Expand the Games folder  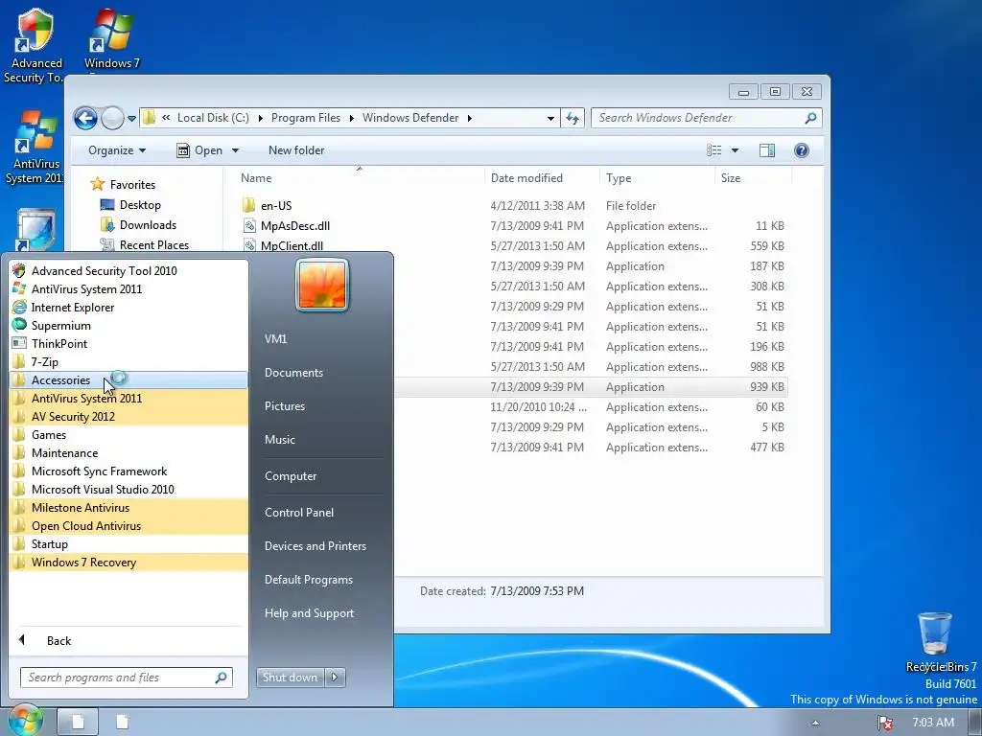[x=129, y=434]
